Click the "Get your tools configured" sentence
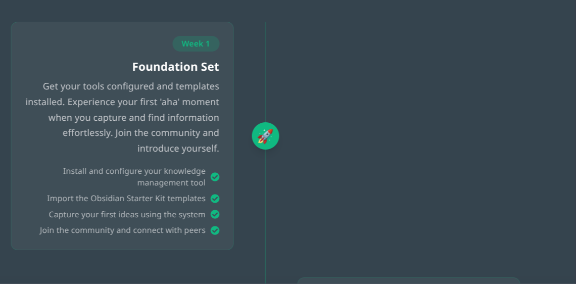 131,86
